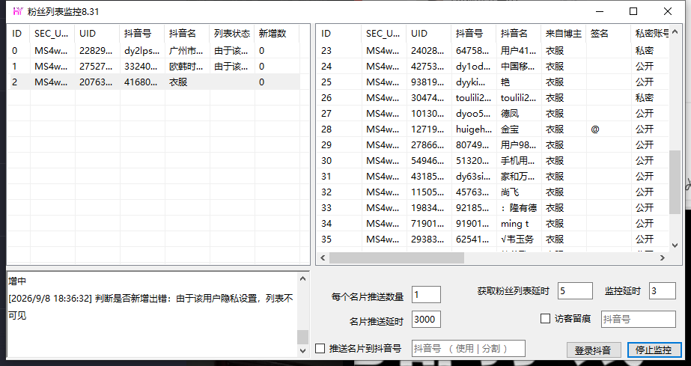Select right row 29 用户98...

[x=493, y=145]
